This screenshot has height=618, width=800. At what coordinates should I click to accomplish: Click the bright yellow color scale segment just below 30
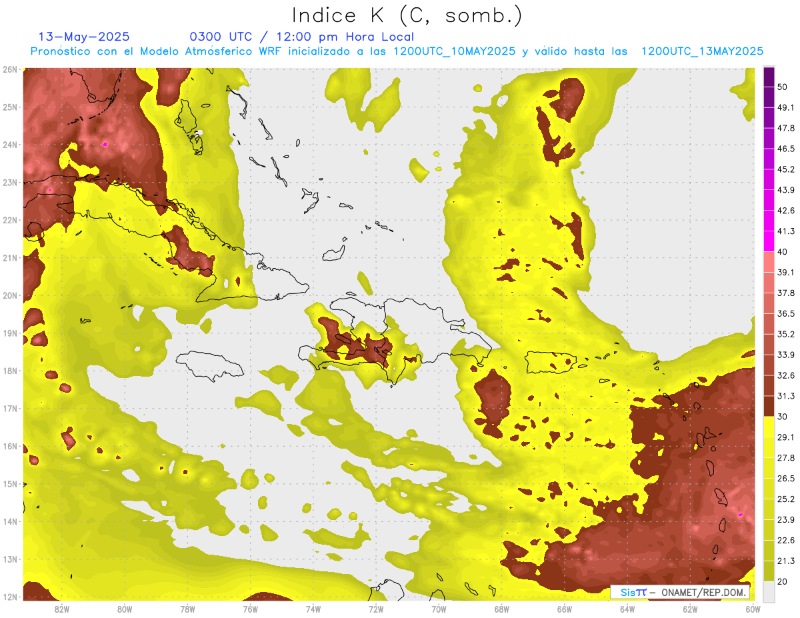[769, 427]
